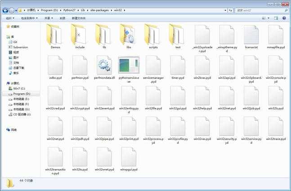
Task: Open the 包含到库中 dropdown menu
Action: click(x=29, y=18)
